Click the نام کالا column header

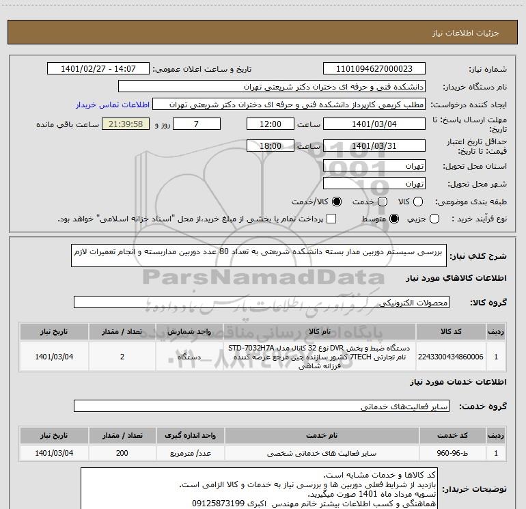coord(320,331)
